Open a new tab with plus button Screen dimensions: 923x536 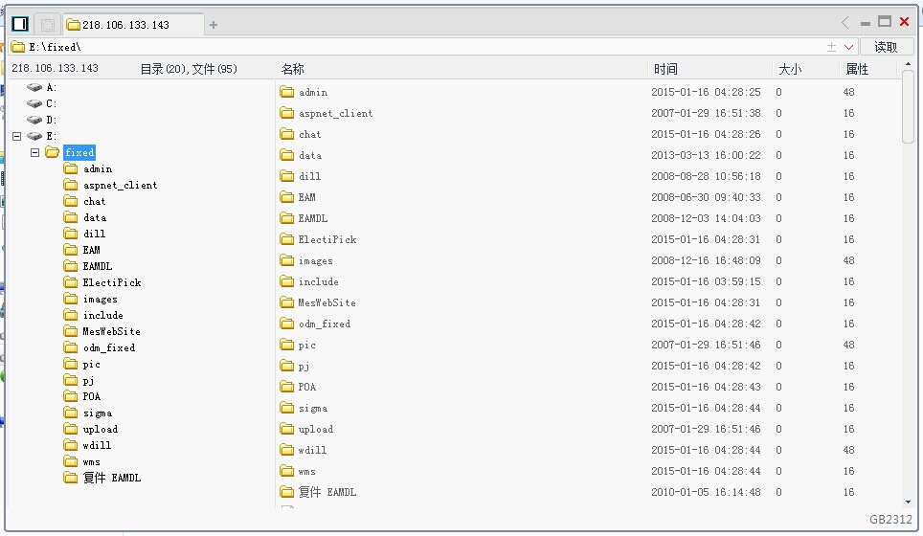[x=214, y=25]
